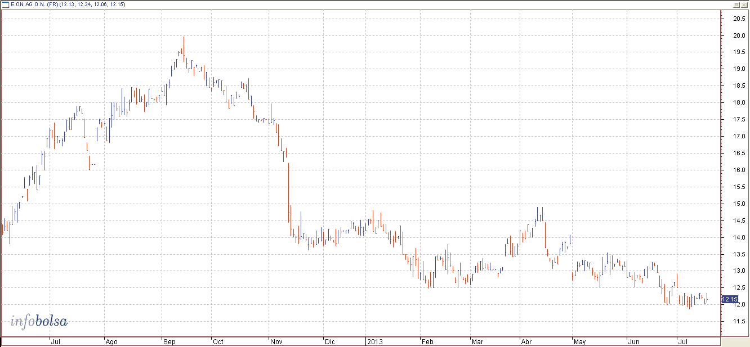Viewport: 750px width, 347px height.
Task: Click the 11.5 price axis label
Action: tap(738, 322)
